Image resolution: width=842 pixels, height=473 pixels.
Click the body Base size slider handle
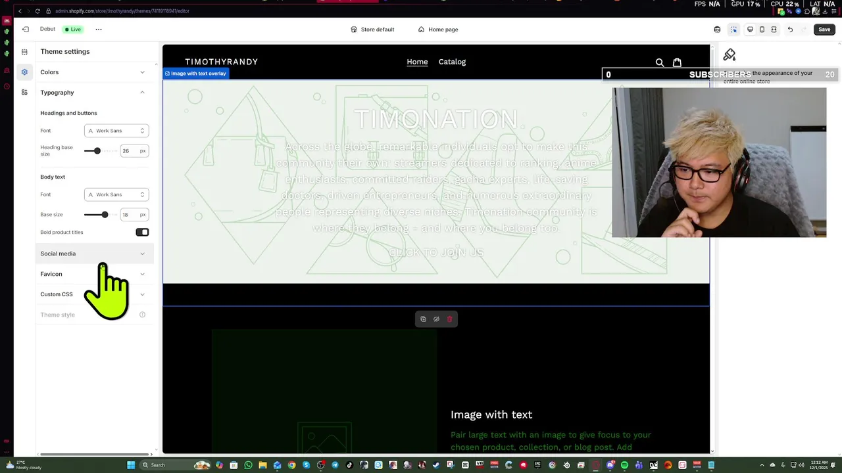coord(105,215)
